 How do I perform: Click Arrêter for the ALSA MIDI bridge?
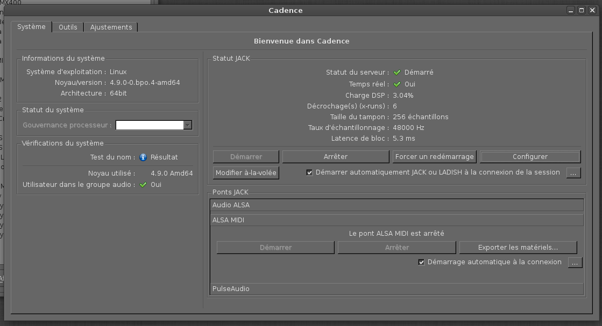(396, 248)
